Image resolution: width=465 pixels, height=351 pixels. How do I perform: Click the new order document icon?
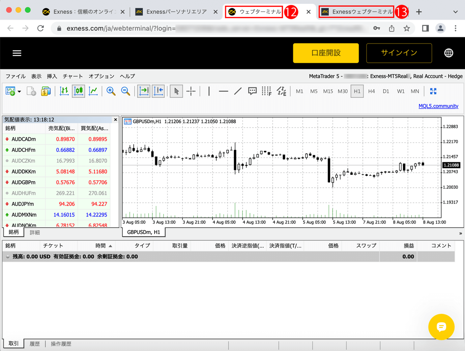[x=31, y=91]
